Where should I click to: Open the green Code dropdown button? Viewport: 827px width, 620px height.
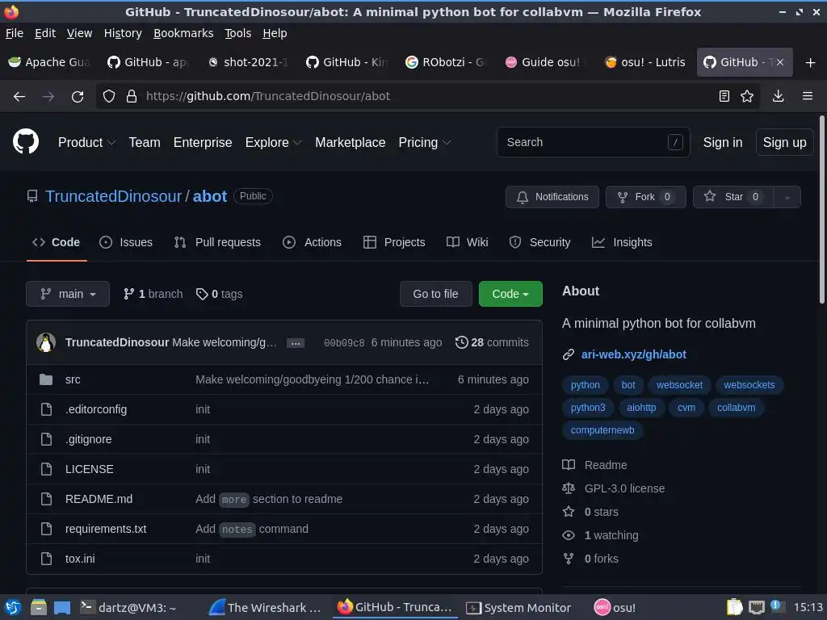tap(510, 294)
